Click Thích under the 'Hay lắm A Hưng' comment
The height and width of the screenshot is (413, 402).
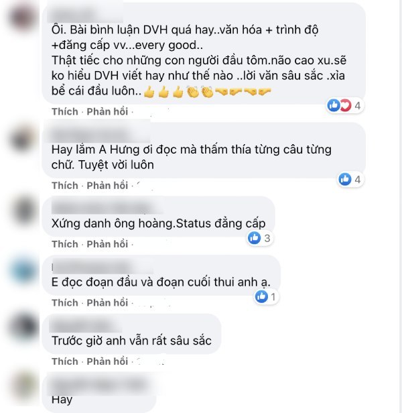coord(65,186)
